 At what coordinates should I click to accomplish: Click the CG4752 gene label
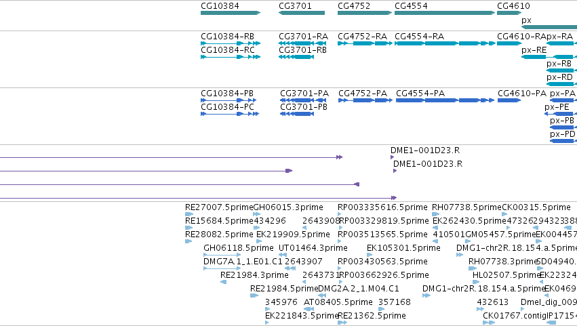pyautogui.click(x=354, y=6)
